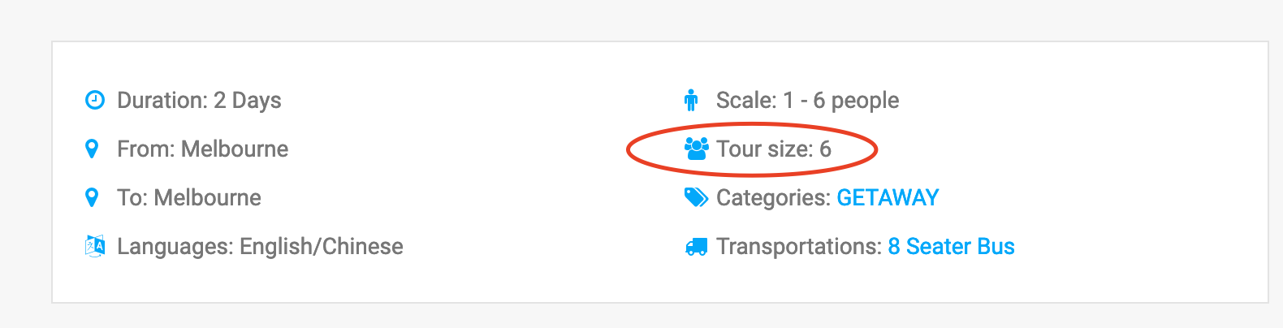The image size is (1283, 328).
Task: Click the "From: Melbourne" text
Action: pos(202,149)
